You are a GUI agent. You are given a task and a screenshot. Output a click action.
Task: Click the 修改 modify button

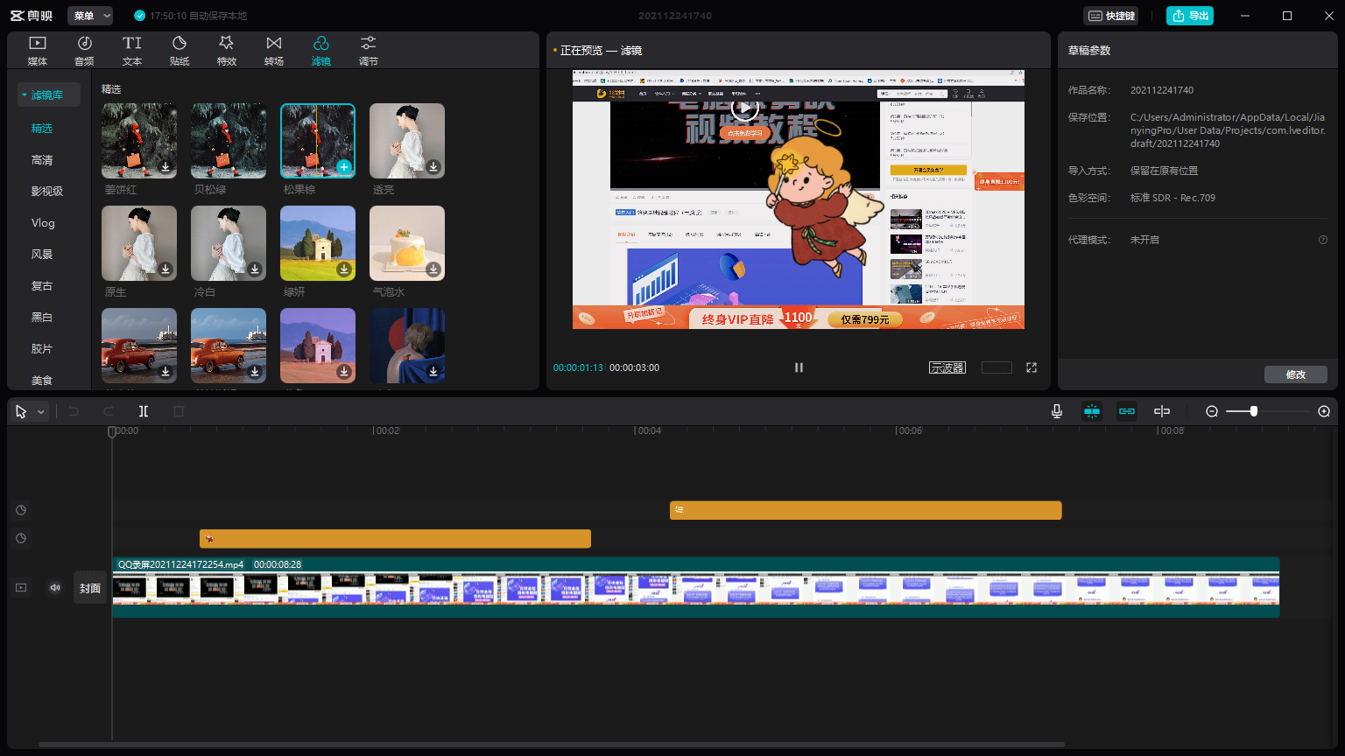point(1296,374)
